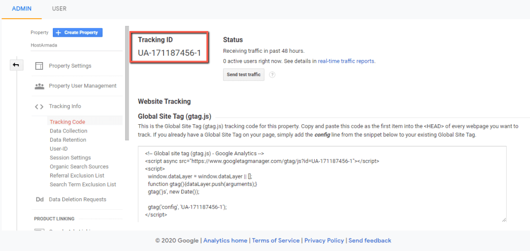Viewport: 530px width, 251px height.
Task: Open Analytics home link
Action: tap(225, 241)
